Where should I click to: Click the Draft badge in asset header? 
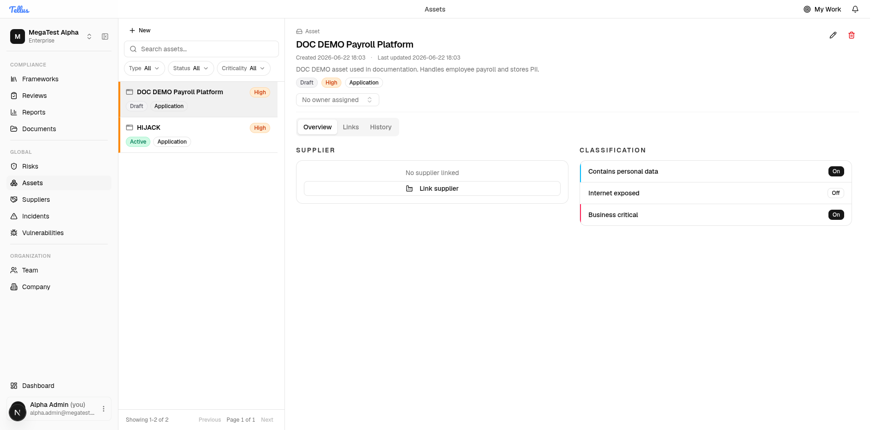(307, 83)
